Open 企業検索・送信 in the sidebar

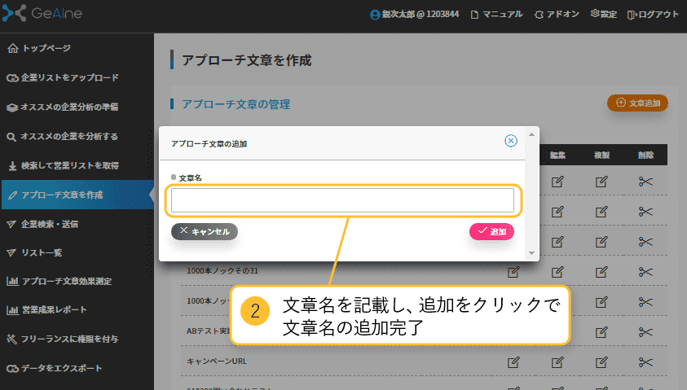(50, 224)
